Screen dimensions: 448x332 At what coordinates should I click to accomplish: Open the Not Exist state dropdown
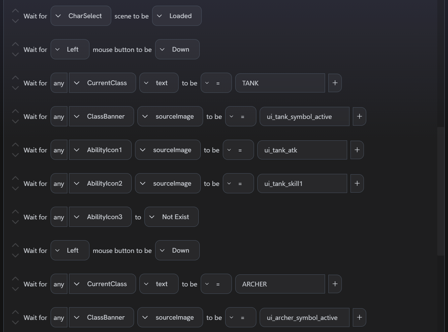172,217
